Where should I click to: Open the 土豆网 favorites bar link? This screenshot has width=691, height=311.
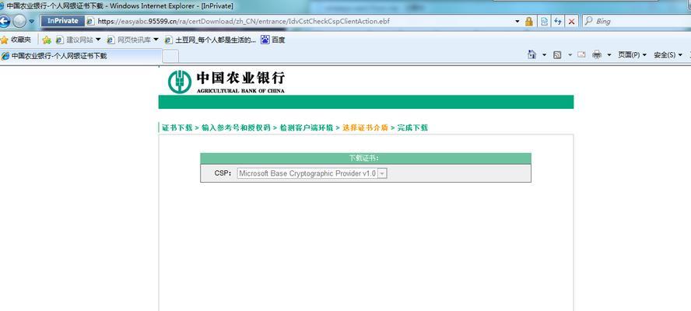point(210,40)
